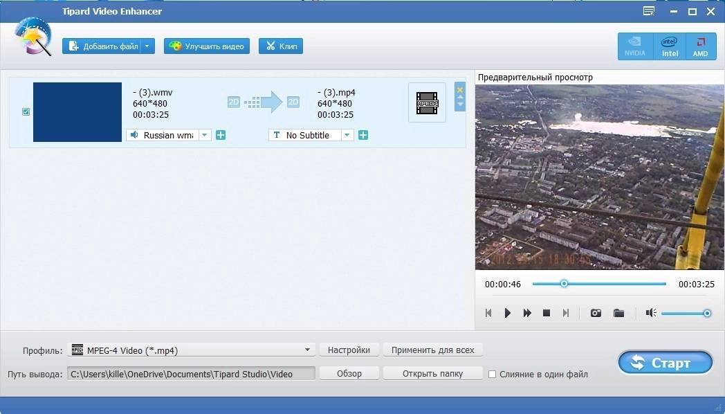
Task: Click the Обзор browse button
Action: point(349,374)
